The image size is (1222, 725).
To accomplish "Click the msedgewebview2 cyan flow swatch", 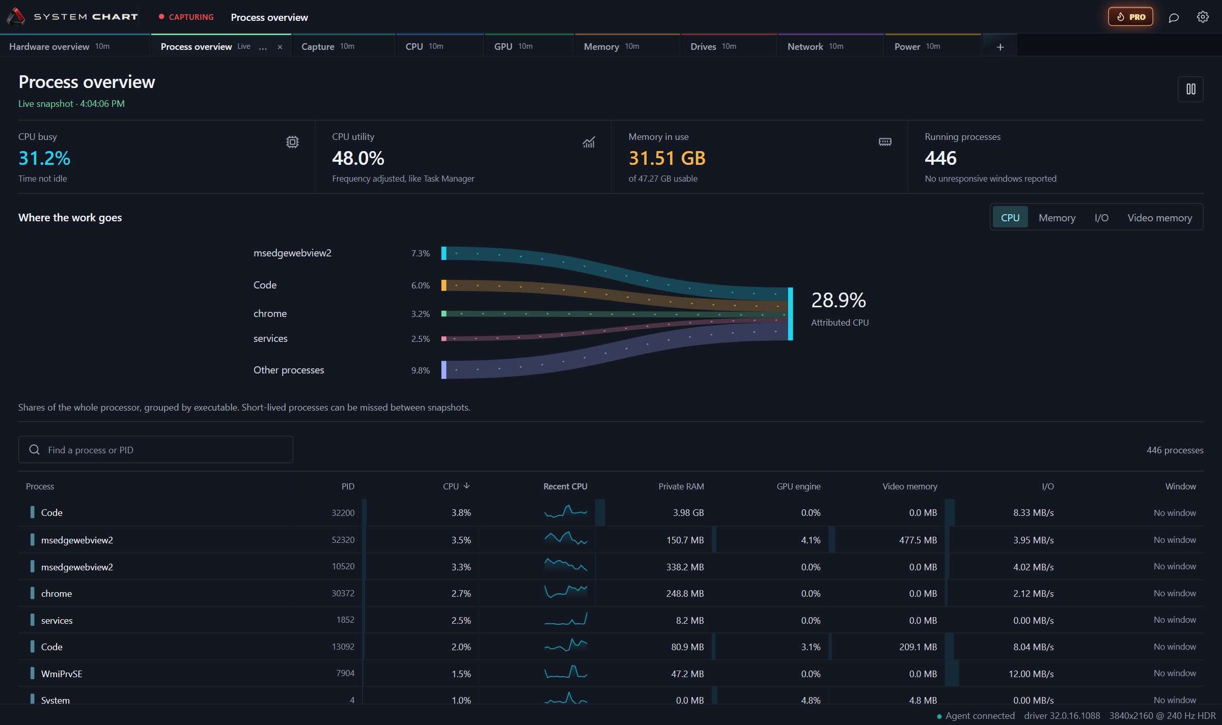I will pos(444,253).
